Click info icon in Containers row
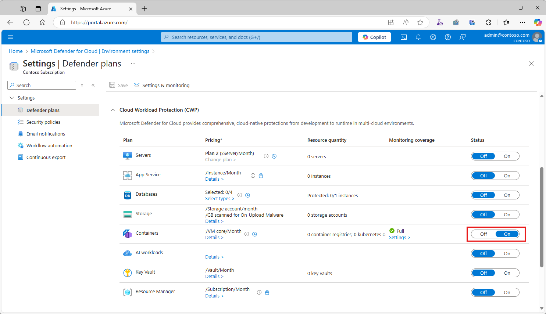 tap(247, 234)
